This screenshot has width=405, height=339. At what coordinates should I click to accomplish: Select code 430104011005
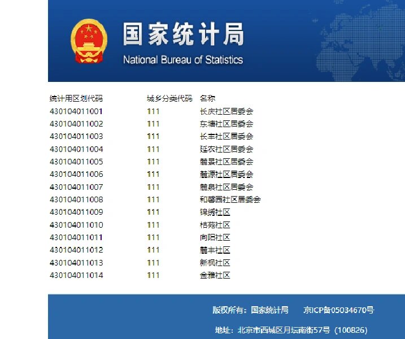(x=76, y=162)
